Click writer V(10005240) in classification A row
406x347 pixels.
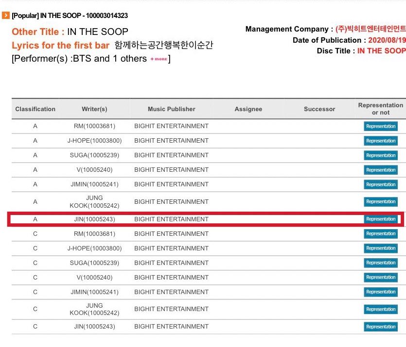click(x=94, y=170)
